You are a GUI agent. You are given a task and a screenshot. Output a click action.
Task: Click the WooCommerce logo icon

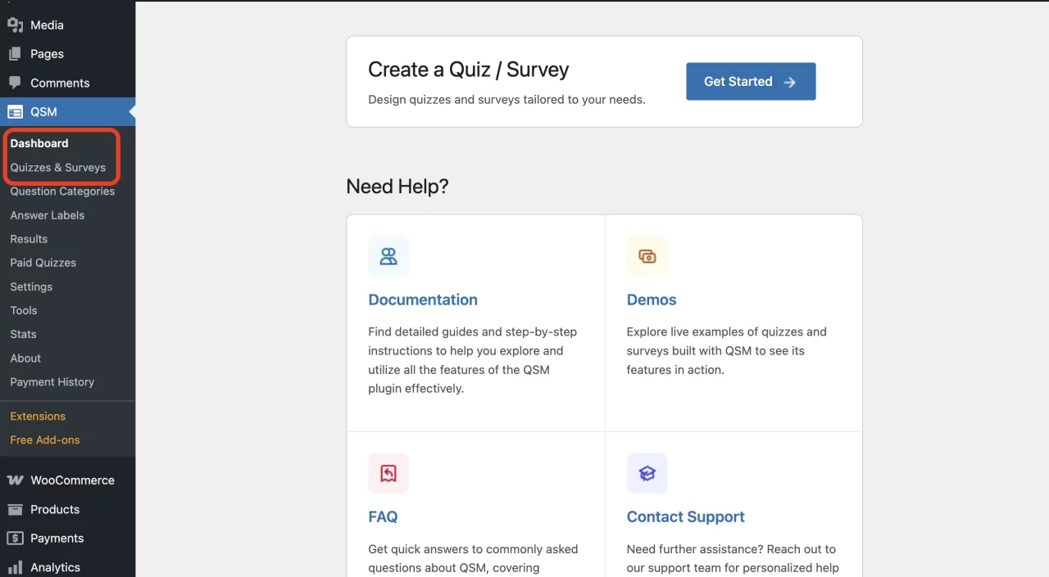tap(15, 480)
